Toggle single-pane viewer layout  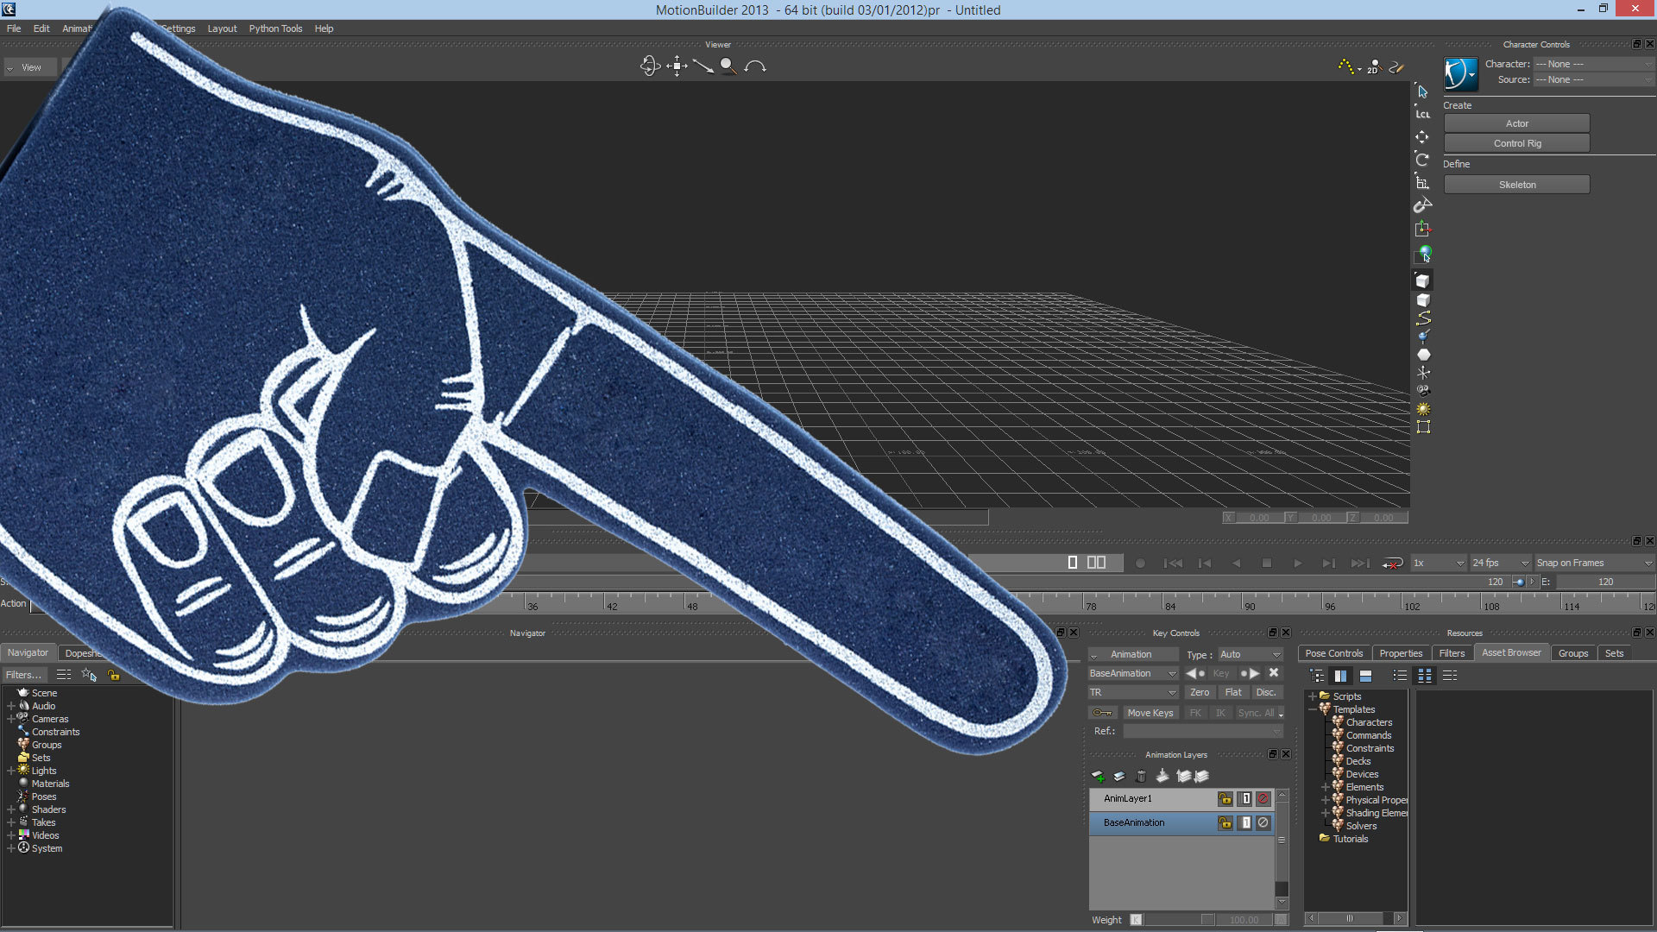tap(1073, 563)
